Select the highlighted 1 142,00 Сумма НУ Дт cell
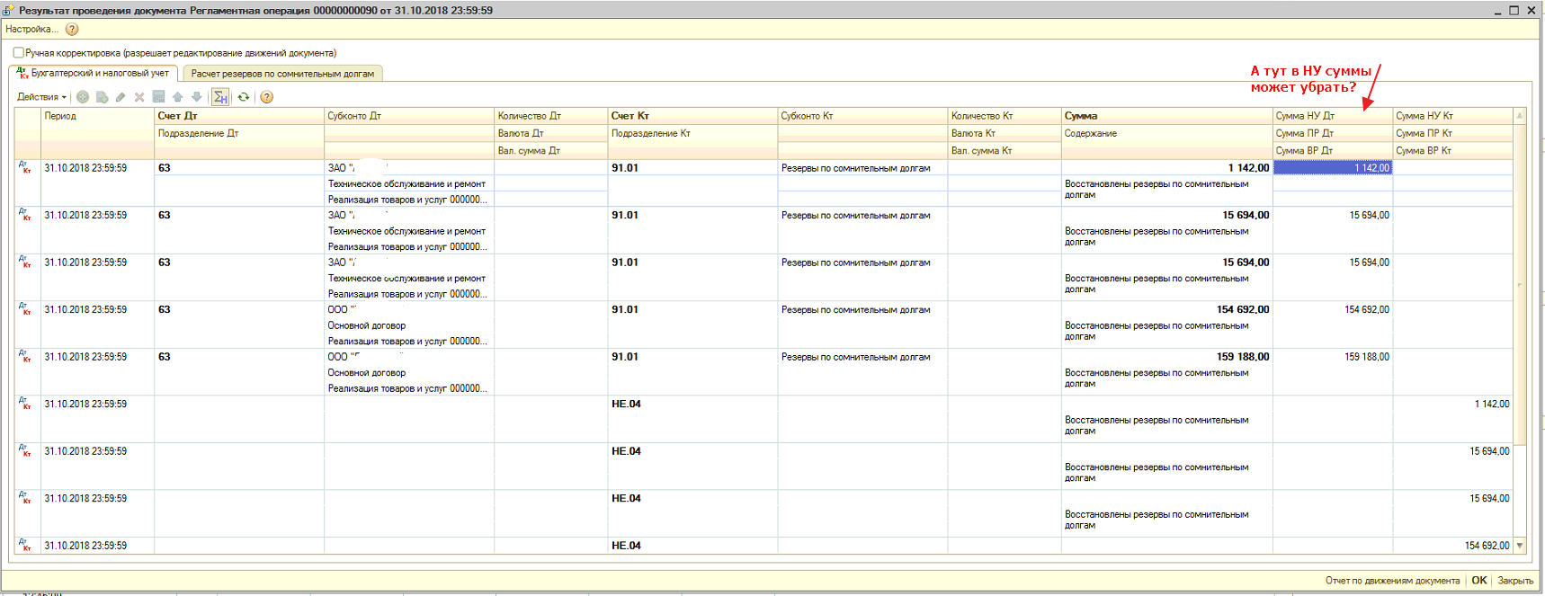Screen dimensions: 1545x596 pyautogui.click(x=1332, y=168)
